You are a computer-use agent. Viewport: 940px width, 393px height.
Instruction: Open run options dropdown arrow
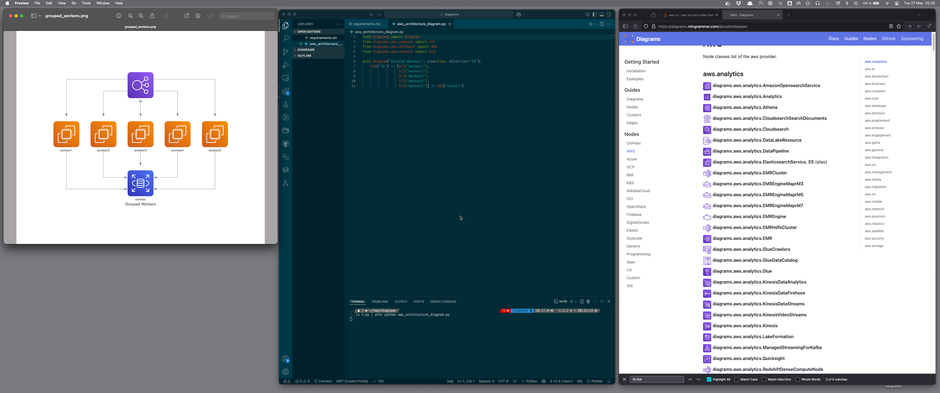click(595, 24)
